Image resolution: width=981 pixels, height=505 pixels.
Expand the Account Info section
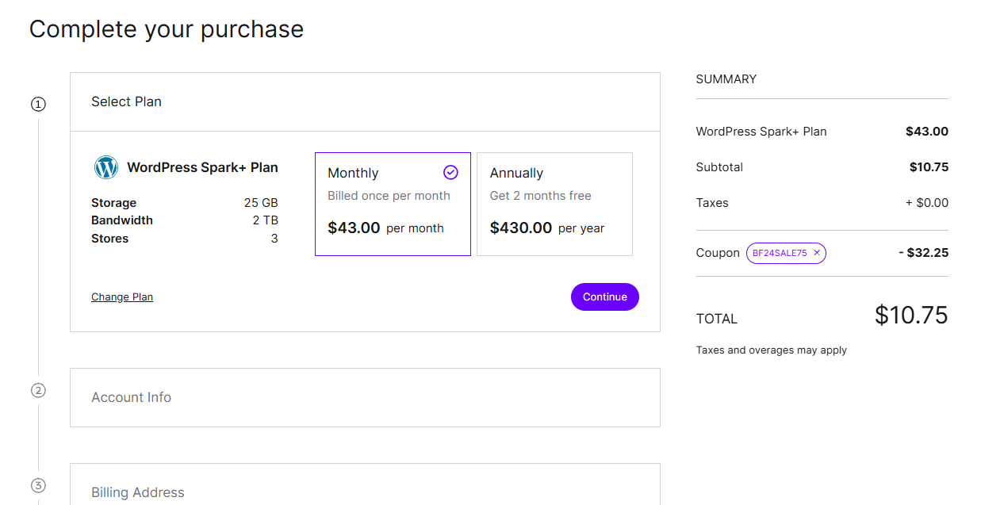pos(365,397)
